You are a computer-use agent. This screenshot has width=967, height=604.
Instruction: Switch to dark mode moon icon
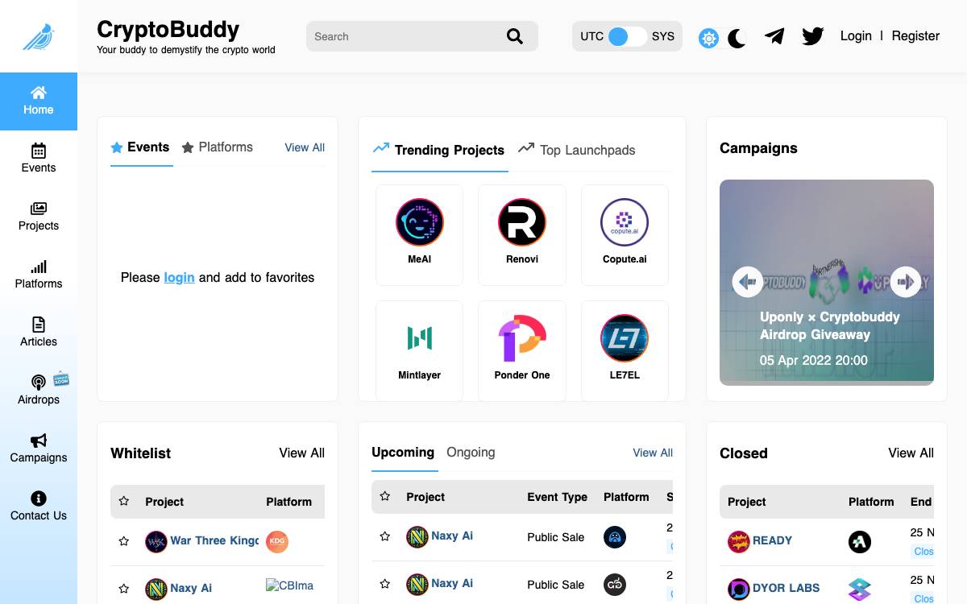click(x=737, y=38)
